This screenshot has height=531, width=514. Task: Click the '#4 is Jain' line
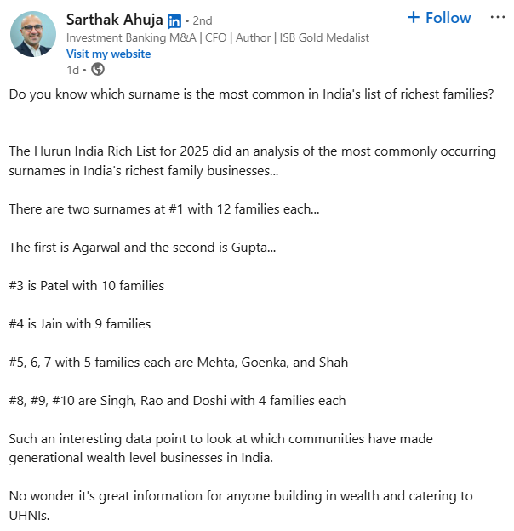80,324
